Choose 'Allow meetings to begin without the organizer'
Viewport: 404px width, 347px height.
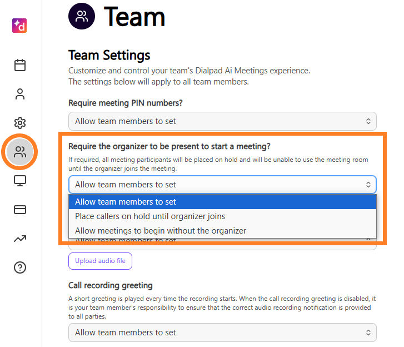tap(222, 231)
